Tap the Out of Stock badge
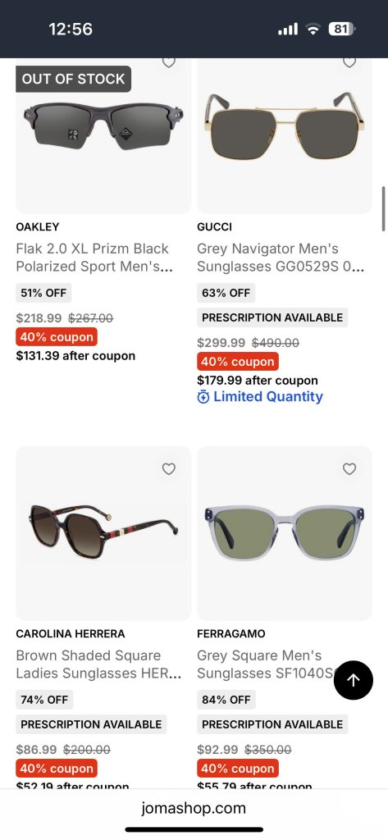Screen dimensions: 388x840 [74, 79]
